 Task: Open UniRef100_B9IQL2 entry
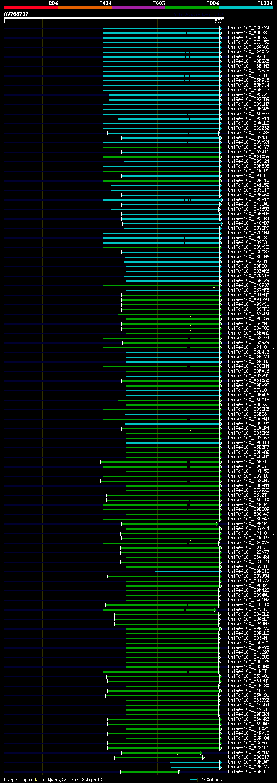248,175
